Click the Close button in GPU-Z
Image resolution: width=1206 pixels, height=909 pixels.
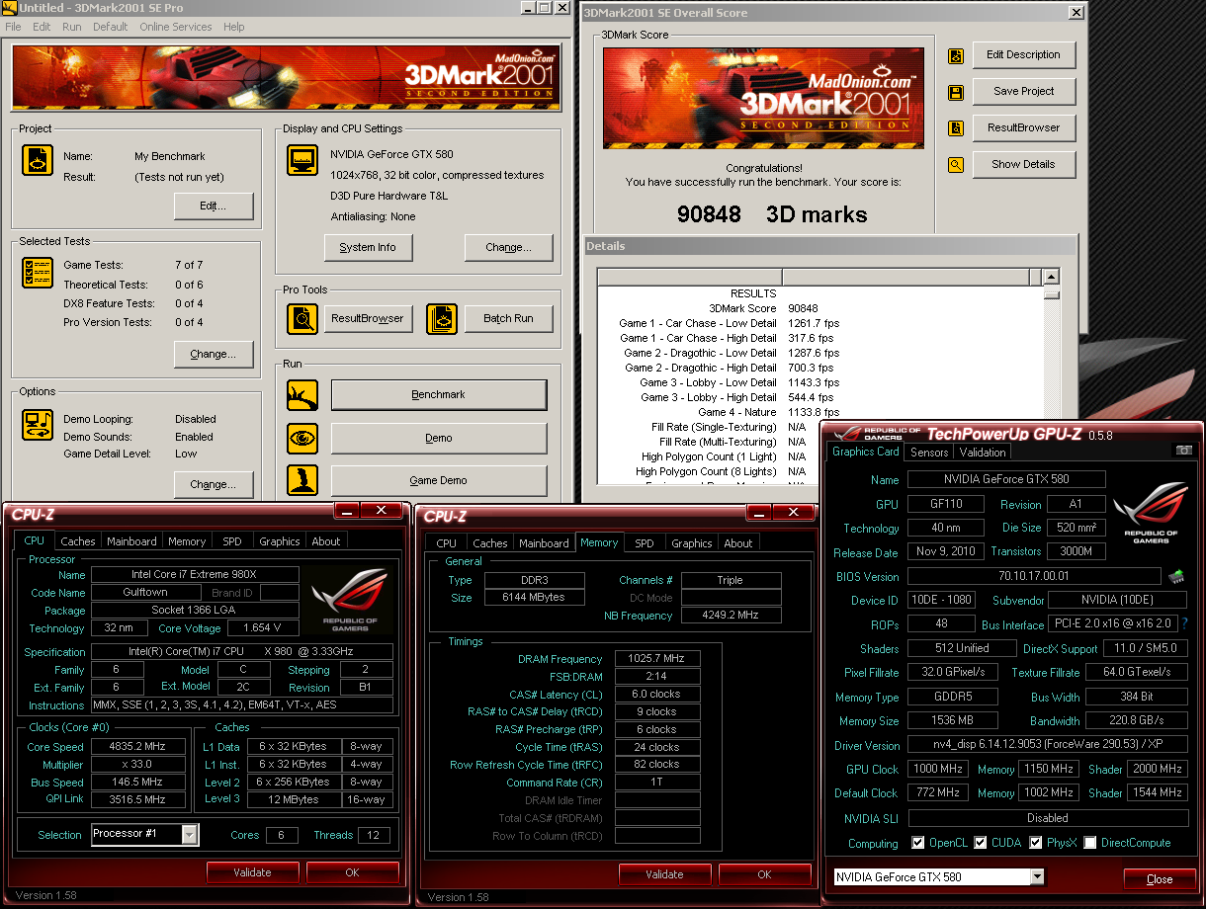1160,879
